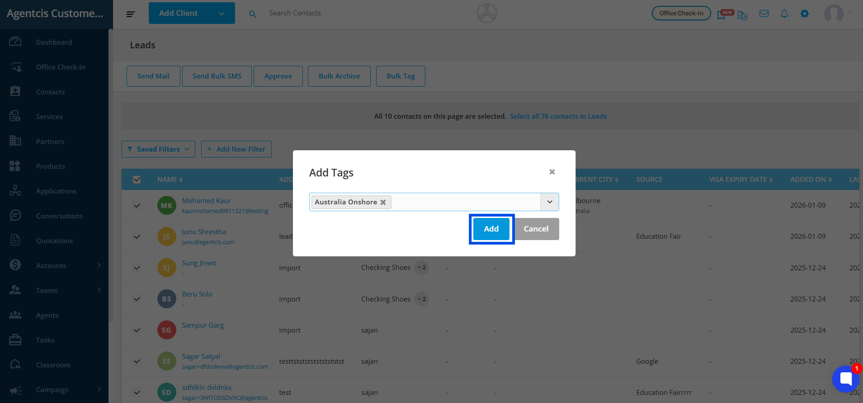Uncheck Sampur Garg's row checkbox

pyautogui.click(x=137, y=330)
